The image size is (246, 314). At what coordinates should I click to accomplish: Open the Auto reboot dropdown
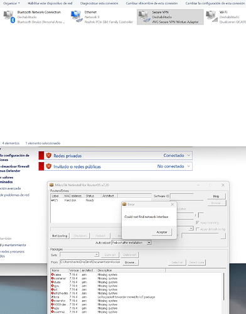pyautogui.click(x=149, y=242)
